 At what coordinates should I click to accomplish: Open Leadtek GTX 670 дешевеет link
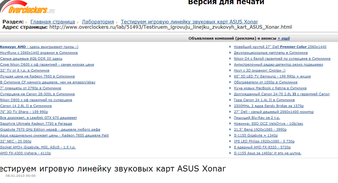click(38, 117)
